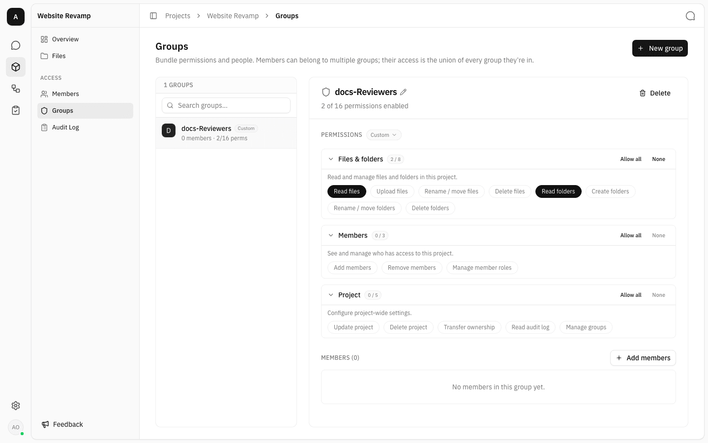Enable the Read audit log permission
This screenshot has width=708, height=443.
click(x=531, y=327)
